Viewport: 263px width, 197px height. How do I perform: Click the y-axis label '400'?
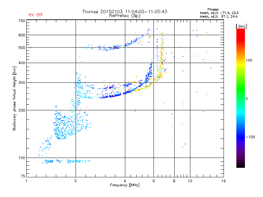[x=22, y=63]
